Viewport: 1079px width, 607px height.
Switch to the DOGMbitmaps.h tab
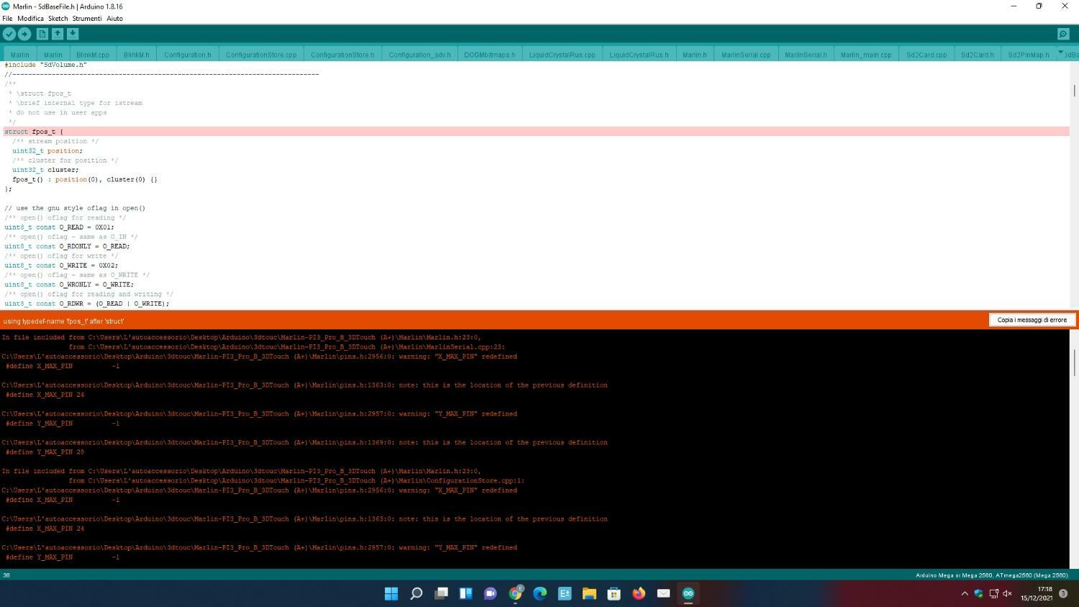click(489, 55)
